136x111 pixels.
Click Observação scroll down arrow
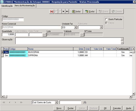(x=122, y=43)
